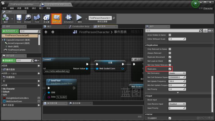Open My Blueprint view options eye icon
Viewport: 215px width, 121px height.
(x=37, y=61)
